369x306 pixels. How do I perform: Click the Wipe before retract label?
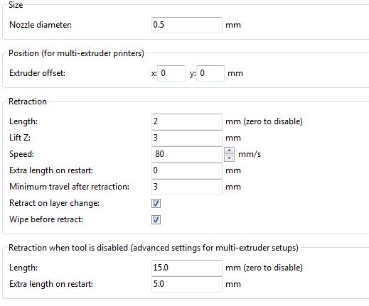pos(46,219)
